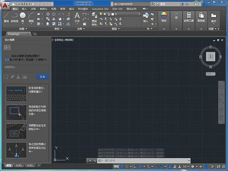Screen dimensions: 228x171
Task: Open the Autodesk 360 ribbon tab
Action: pos(100,9)
